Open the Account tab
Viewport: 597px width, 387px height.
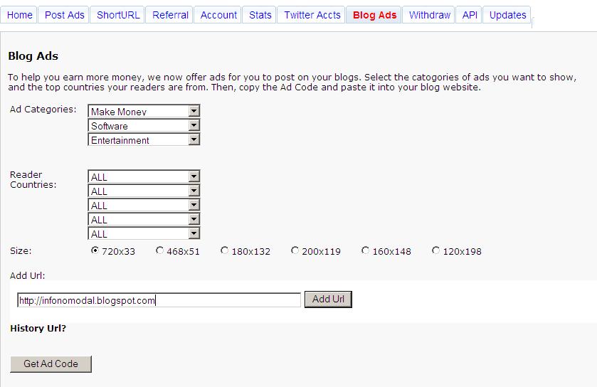pos(218,15)
